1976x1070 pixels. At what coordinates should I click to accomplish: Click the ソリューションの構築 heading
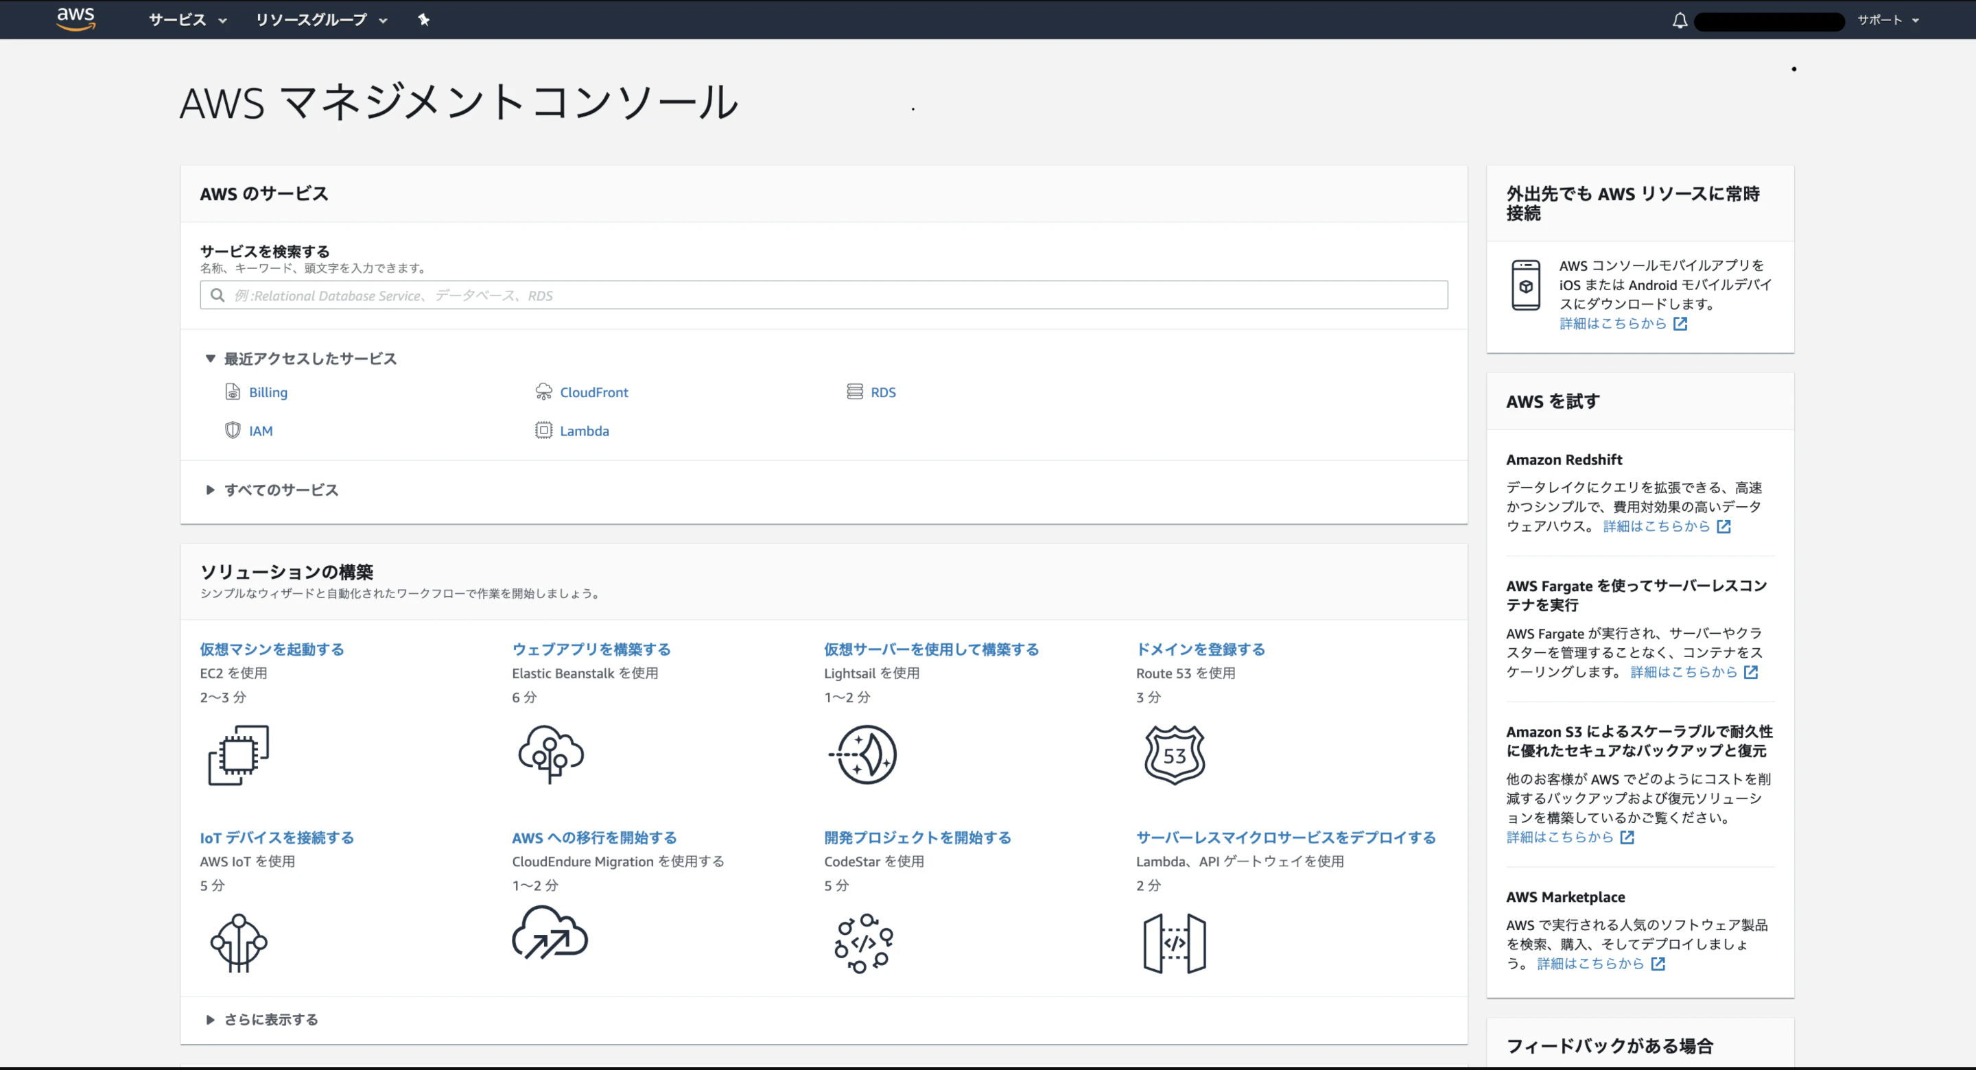coord(287,571)
